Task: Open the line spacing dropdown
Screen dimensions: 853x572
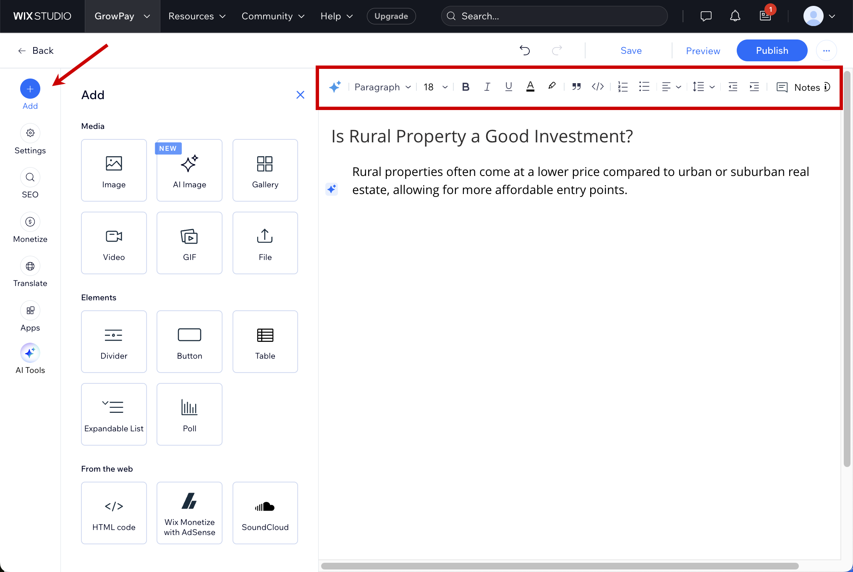Action: [x=704, y=87]
